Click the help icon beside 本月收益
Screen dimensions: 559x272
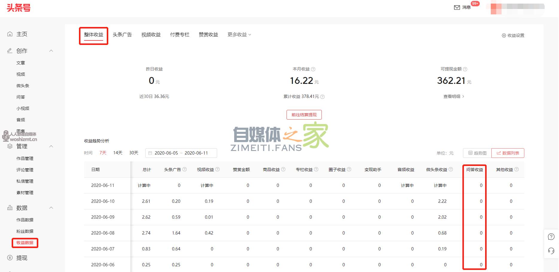(313, 69)
